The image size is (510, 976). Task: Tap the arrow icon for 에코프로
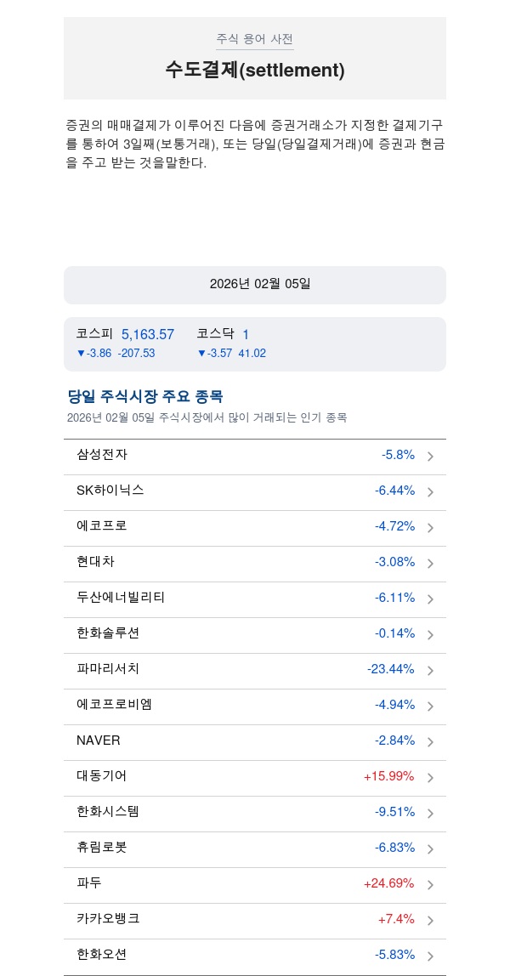430,528
